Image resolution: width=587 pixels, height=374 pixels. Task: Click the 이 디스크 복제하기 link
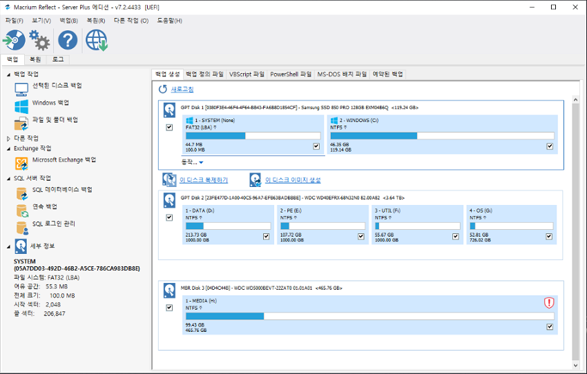pyautogui.click(x=204, y=180)
